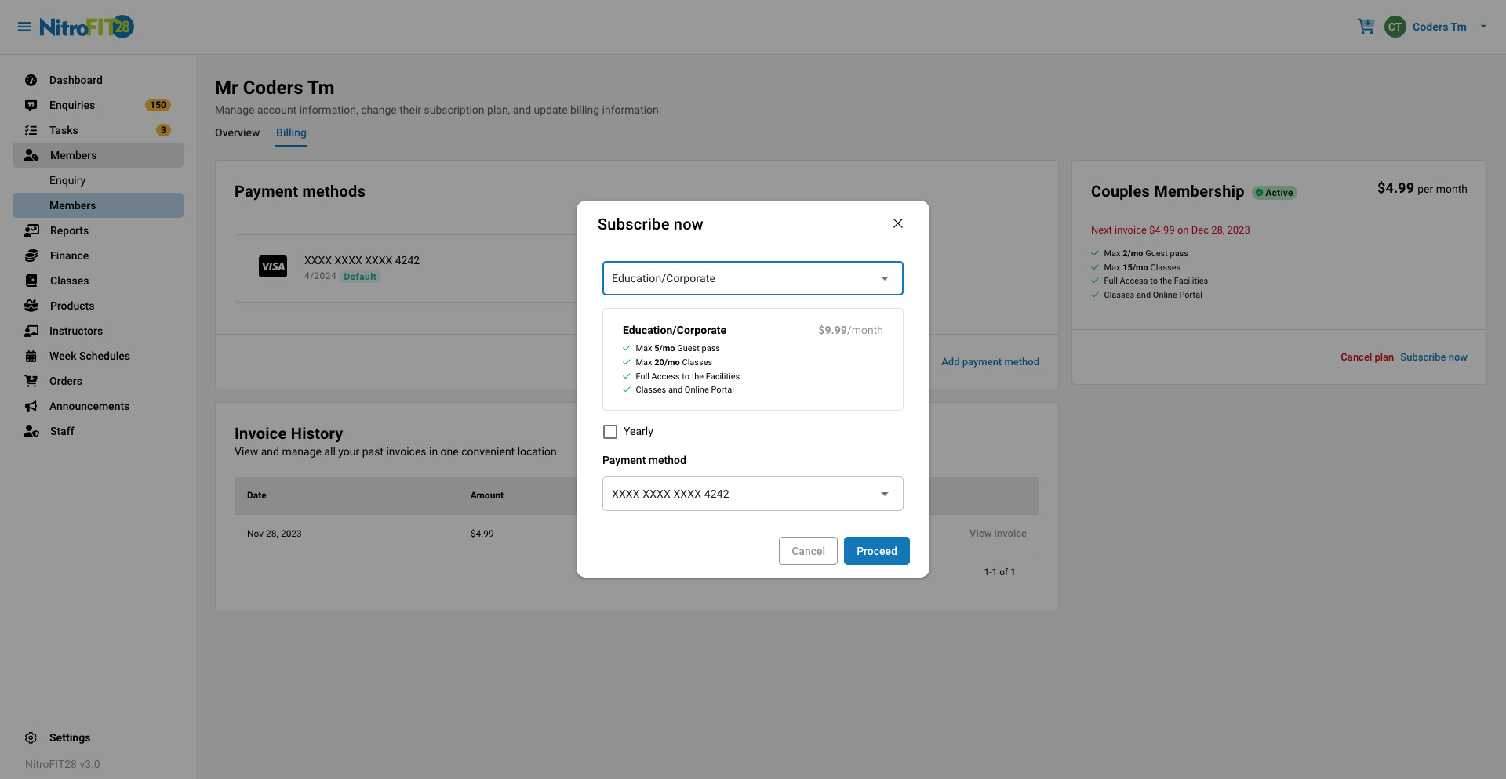Screen dimensions: 1506x779
Task: Open the shopping cart icon
Action: click(1366, 26)
